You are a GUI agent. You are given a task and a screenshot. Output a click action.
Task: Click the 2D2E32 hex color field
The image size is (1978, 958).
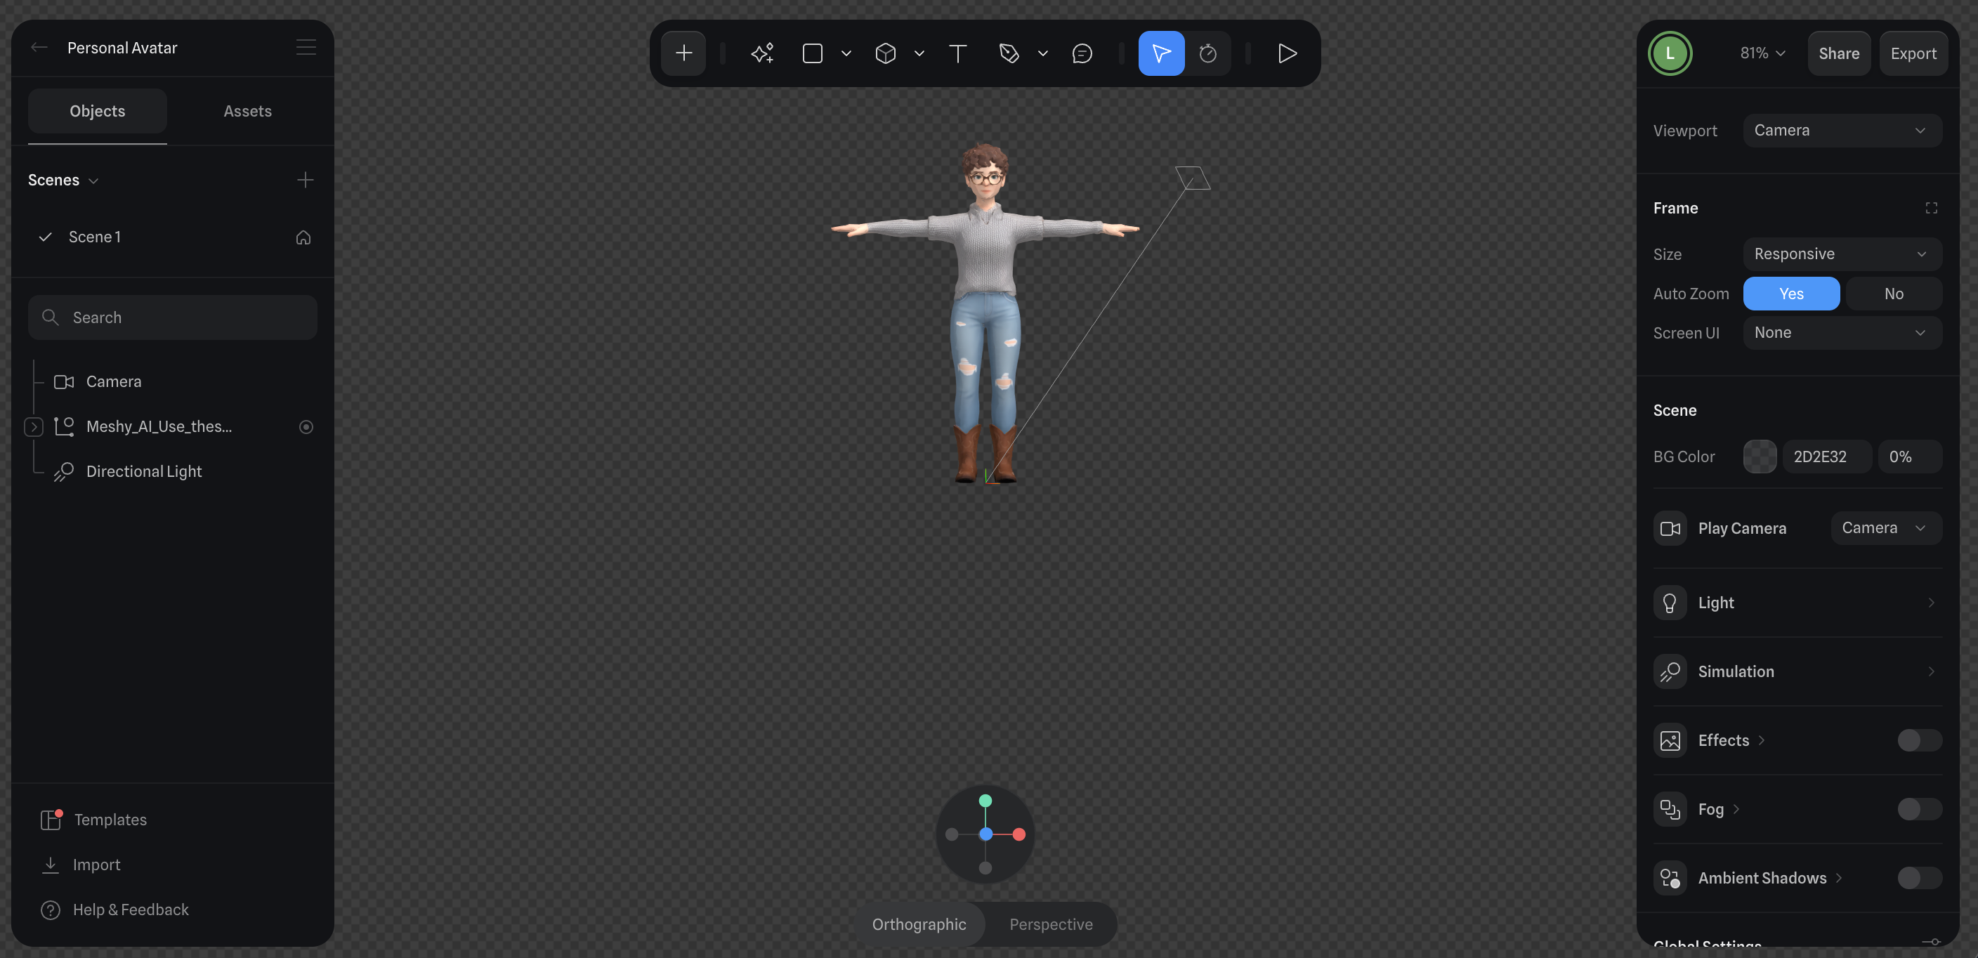click(x=1826, y=457)
